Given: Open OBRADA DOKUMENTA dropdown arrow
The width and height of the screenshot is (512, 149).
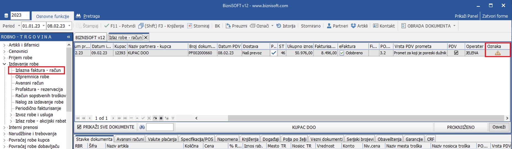Looking at the screenshot, I should 454,26.
